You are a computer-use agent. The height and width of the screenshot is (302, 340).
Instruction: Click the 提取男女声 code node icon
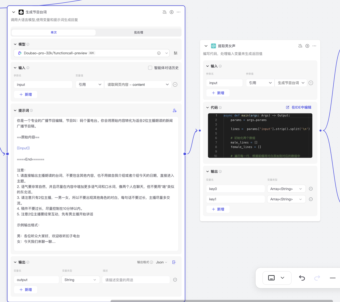[x=213, y=46]
